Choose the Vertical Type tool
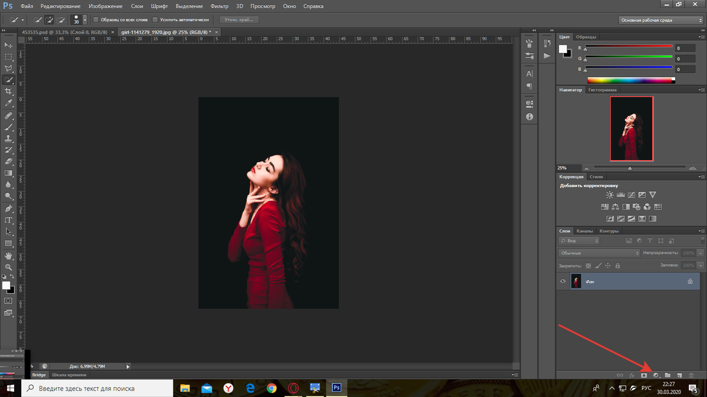The width and height of the screenshot is (707, 397). coord(8,220)
